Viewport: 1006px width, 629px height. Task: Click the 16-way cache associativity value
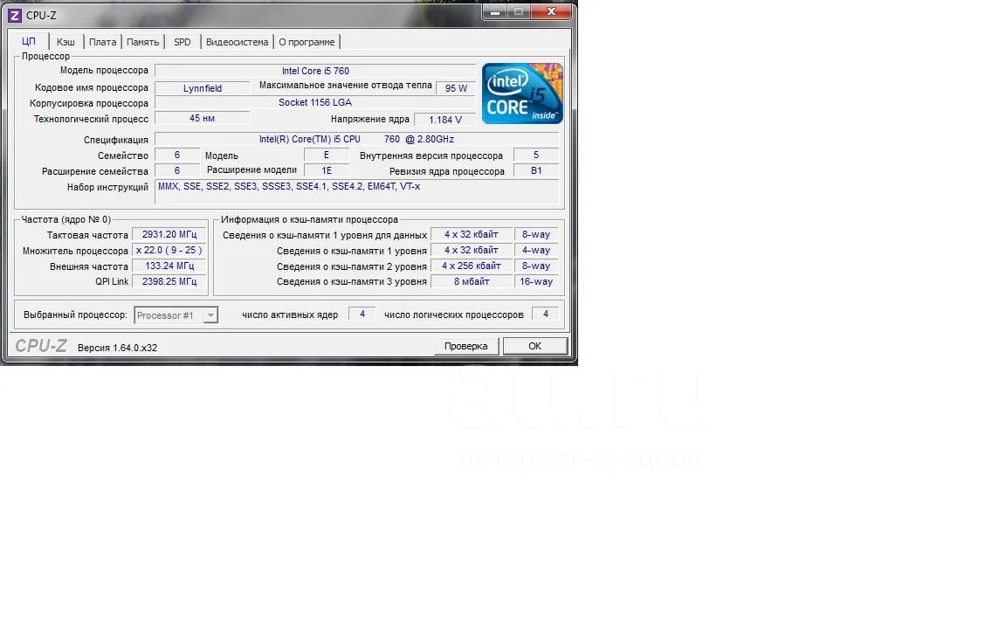(536, 281)
